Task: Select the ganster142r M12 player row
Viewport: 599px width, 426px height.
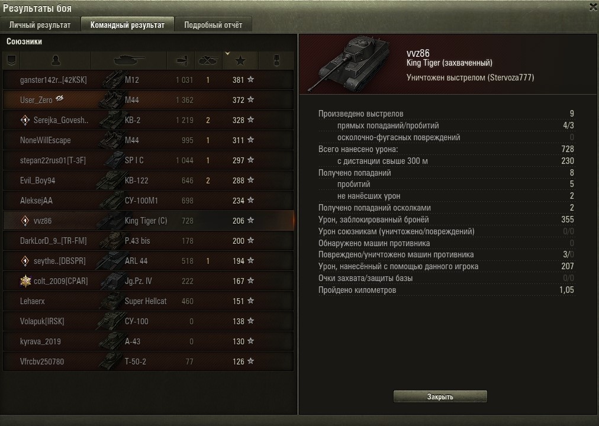Action: point(148,80)
